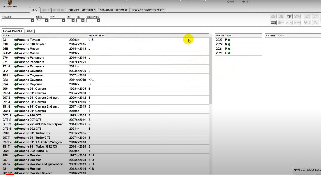Click the computer to phone transfer icon
The image size is (321, 175).
[307, 23]
